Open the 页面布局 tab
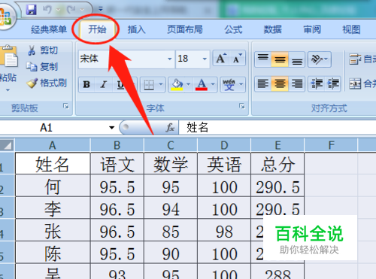The image size is (376, 279). [x=185, y=29]
